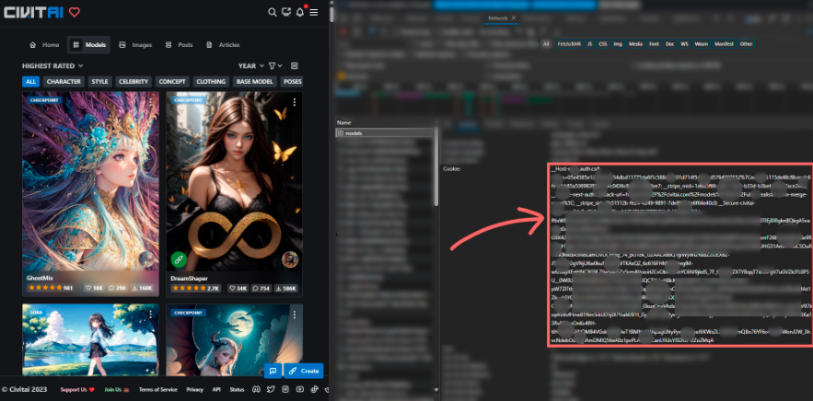The width and height of the screenshot is (813, 401).
Task: Open the Year period dropdown
Action: click(251, 66)
